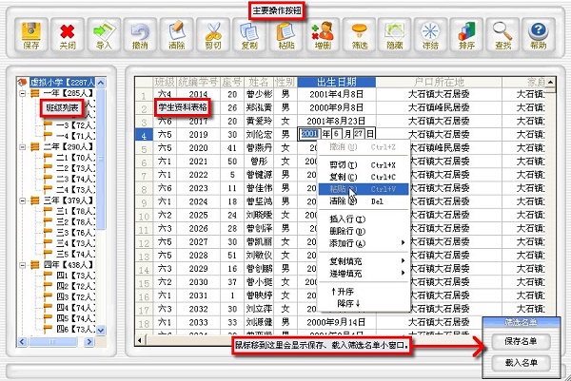Viewport: 571px width, 381px height.
Task: Click the month field 6 in date editor
Action: click(337, 134)
